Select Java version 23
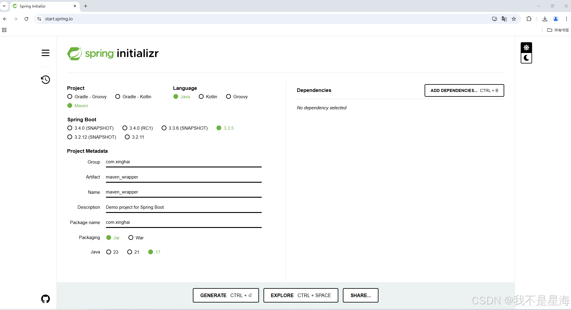The image size is (571, 310). pyautogui.click(x=112, y=252)
